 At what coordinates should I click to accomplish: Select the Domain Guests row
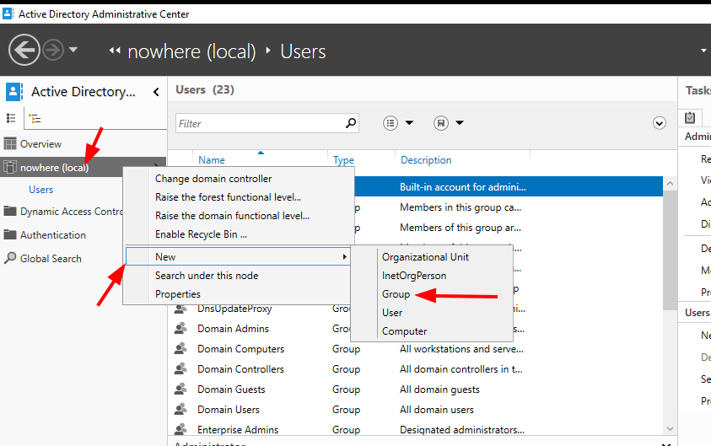click(415, 390)
